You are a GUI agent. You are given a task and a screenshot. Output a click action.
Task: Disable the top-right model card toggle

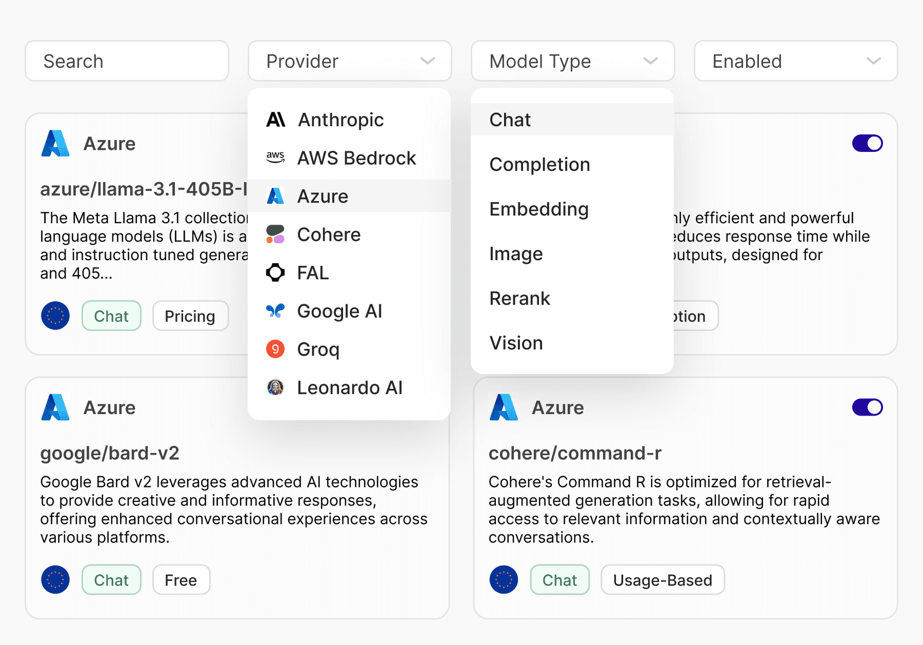pos(867,143)
